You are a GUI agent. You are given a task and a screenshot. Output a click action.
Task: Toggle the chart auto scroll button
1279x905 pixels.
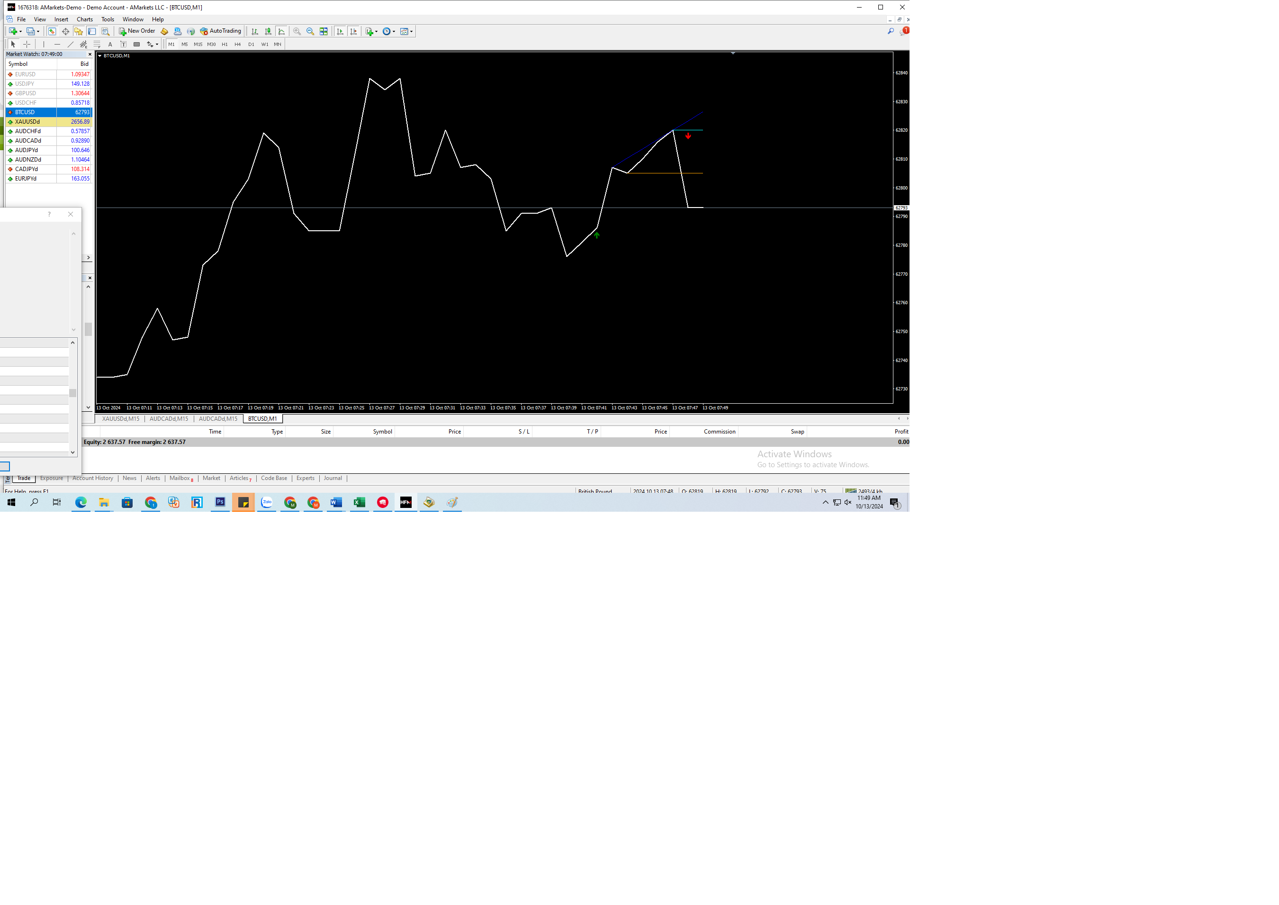point(341,32)
